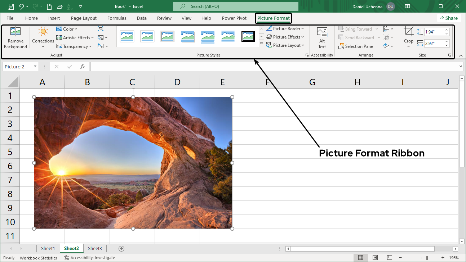The image size is (466, 262).
Task: Switch to the Sheet3 worksheet tab
Action: click(x=95, y=248)
